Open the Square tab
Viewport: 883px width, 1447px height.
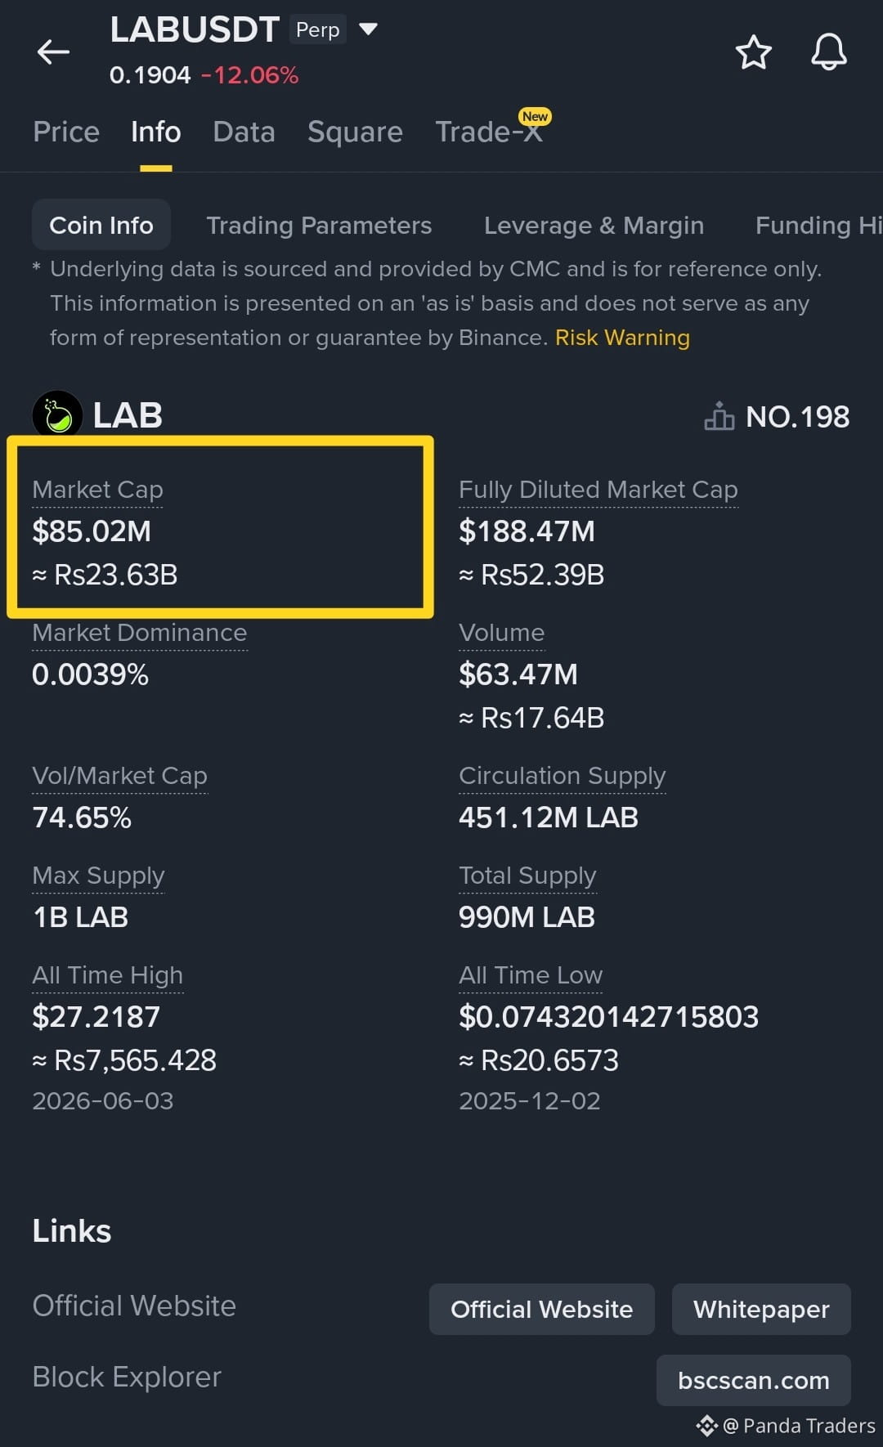(x=355, y=132)
